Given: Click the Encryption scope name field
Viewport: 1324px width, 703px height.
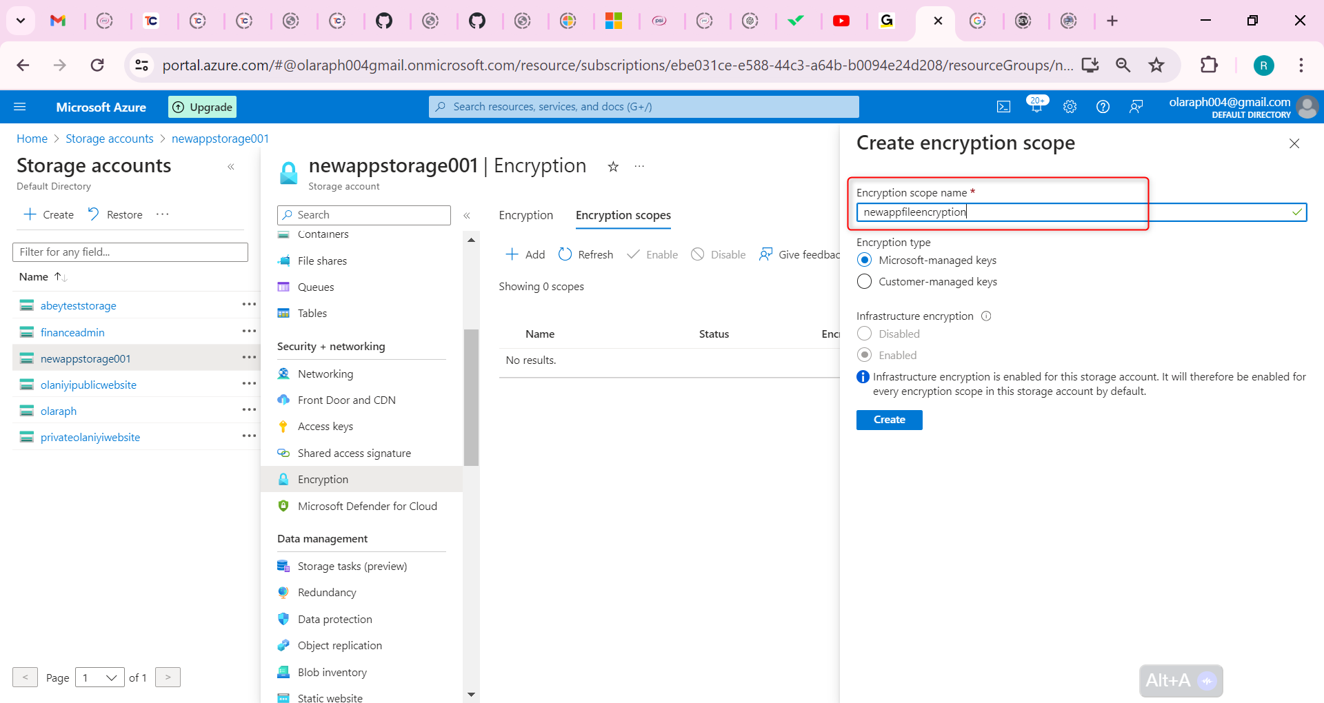Looking at the screenshot, I should pyautogui.click(x=1081, y=212).
